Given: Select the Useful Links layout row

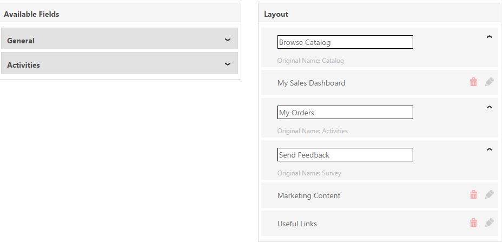Looking at the screenshot, I should pos(380,224).
